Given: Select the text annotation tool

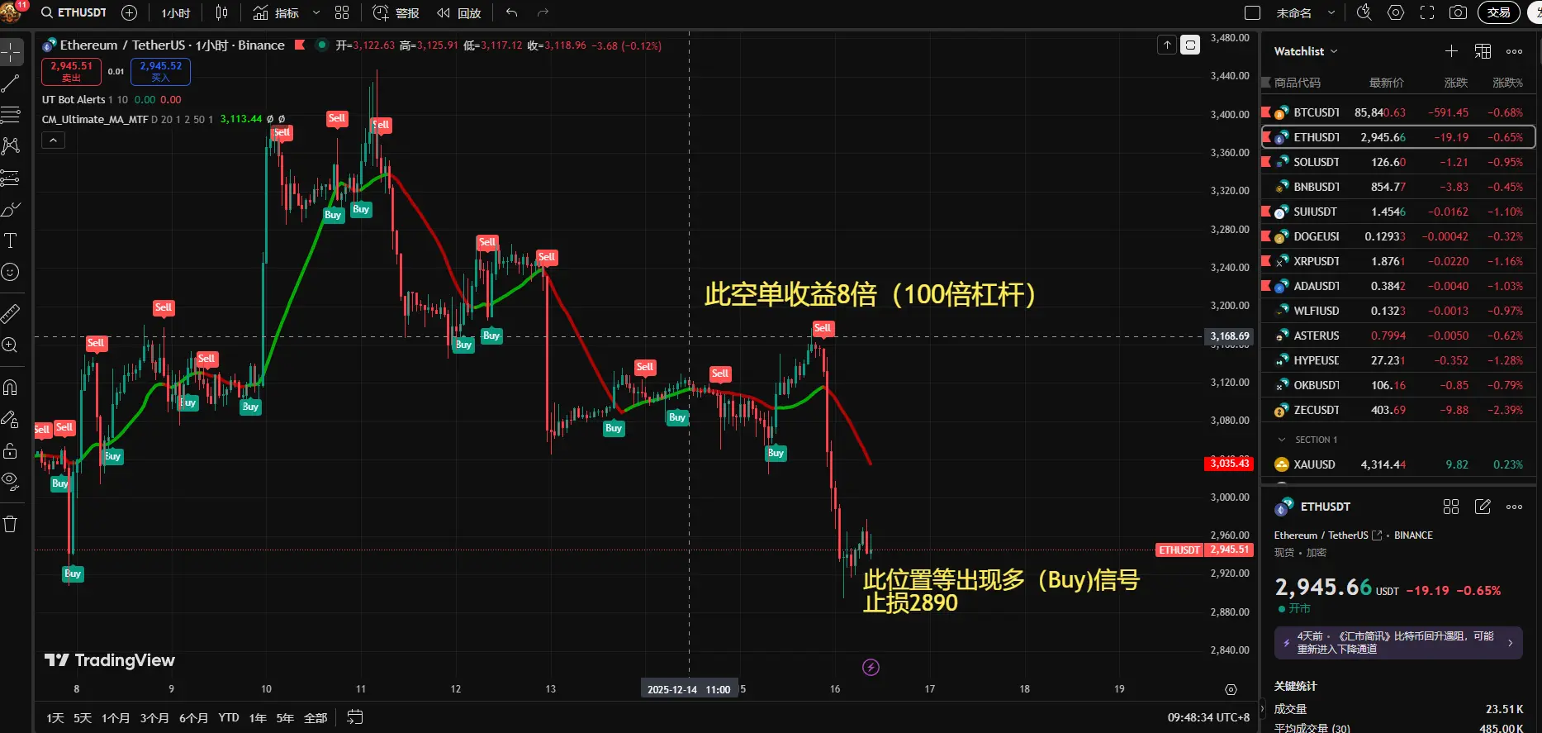Looking at the screenshot, I should point(11,240).
